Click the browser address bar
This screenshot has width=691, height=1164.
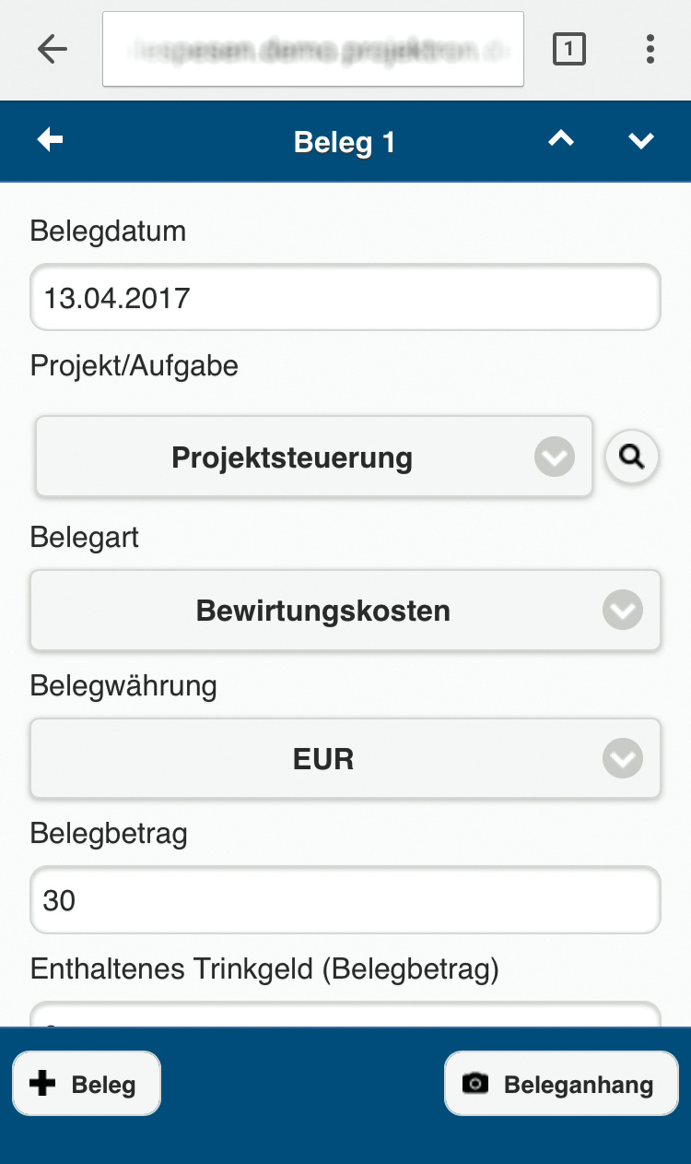point(313,49)
